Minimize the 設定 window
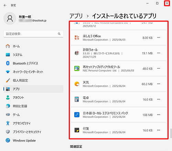This screenshot has width=172, height=151. [x=148, y=3]
